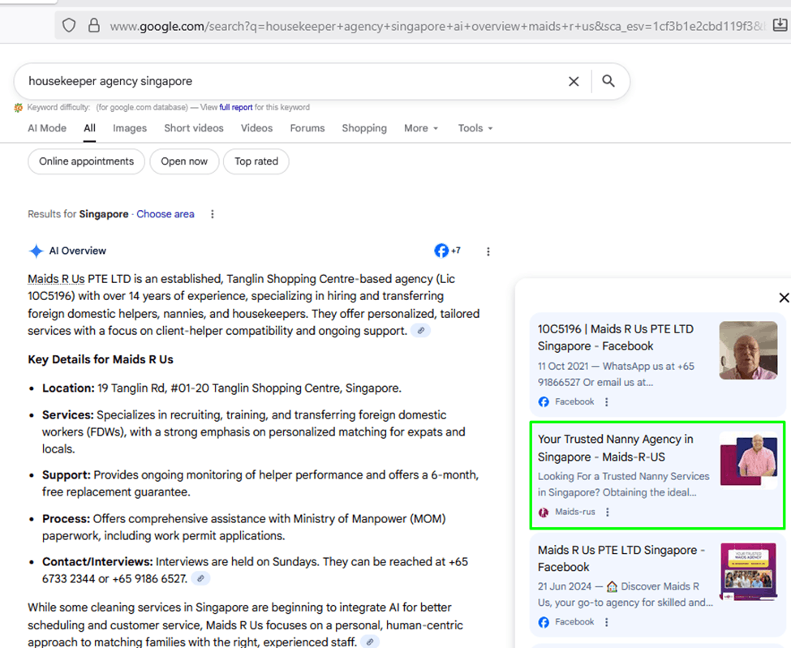Screen dimensions: 791x648
Task: Toggle the 'Top rated' filter chip
Action: (x=256, y=161)
